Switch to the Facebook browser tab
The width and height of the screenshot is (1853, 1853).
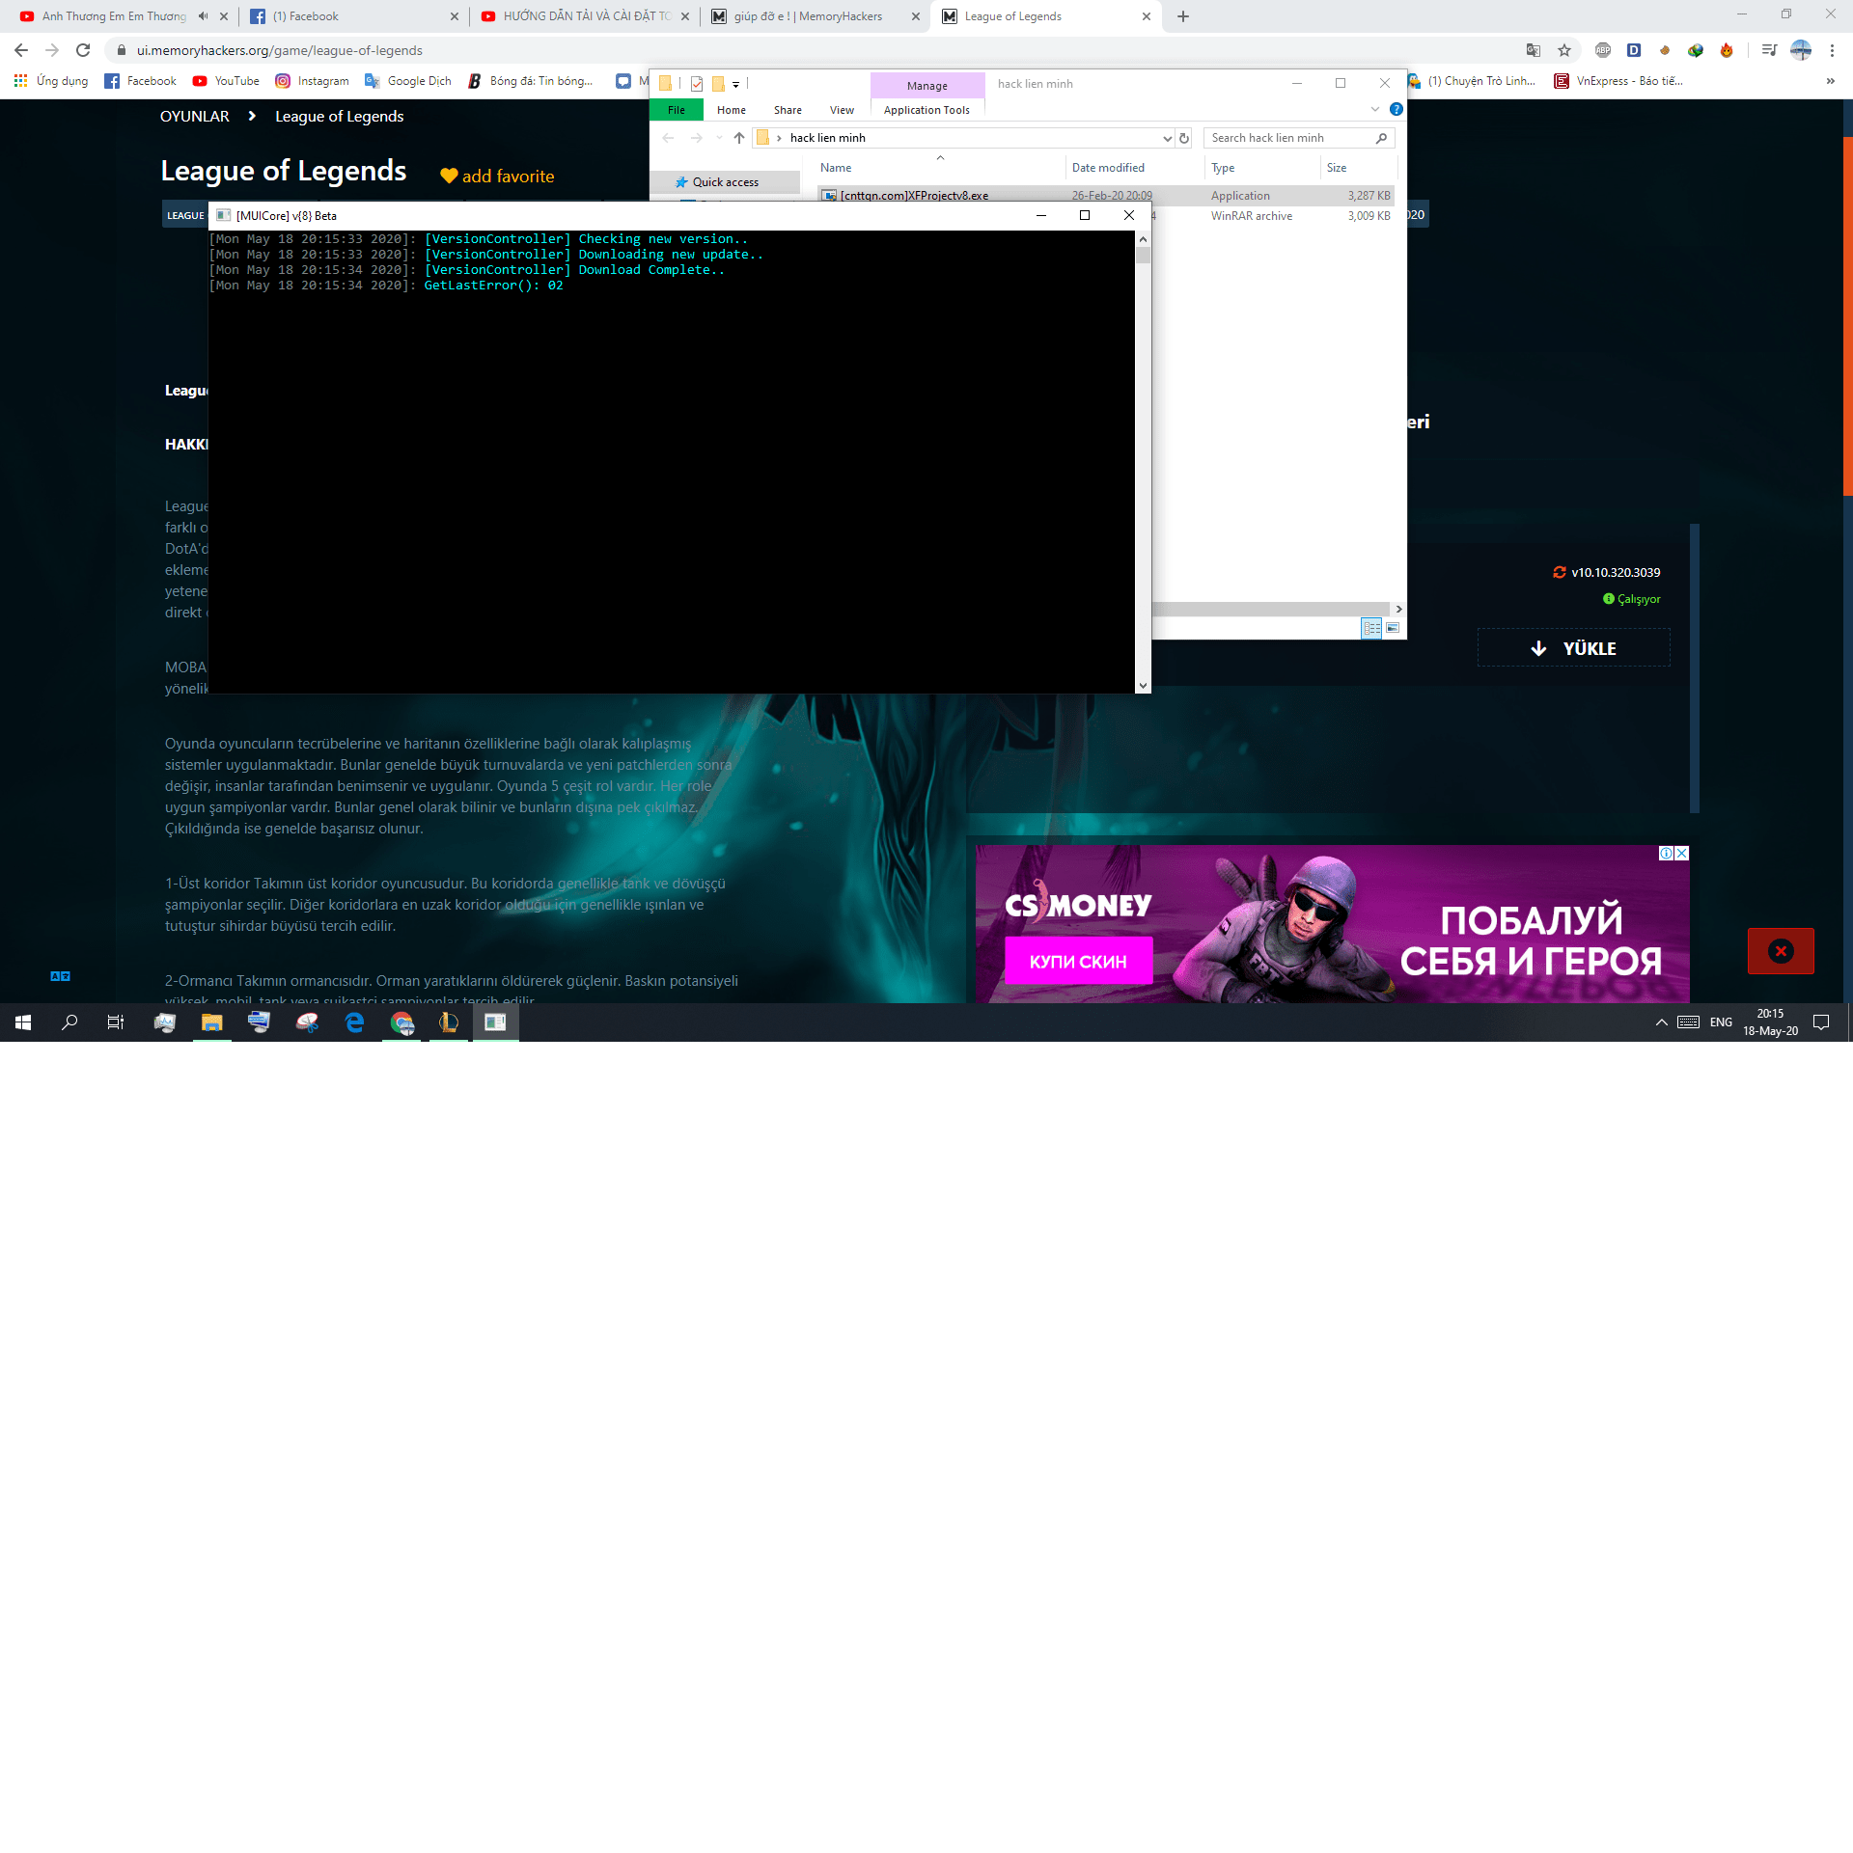point(353,16)
